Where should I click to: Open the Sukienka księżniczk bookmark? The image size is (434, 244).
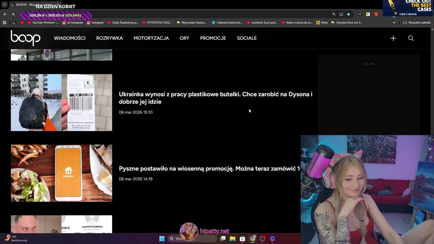(227, 23)
